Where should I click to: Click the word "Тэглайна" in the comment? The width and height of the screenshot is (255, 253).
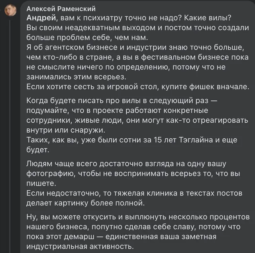(x=196, y=140)
